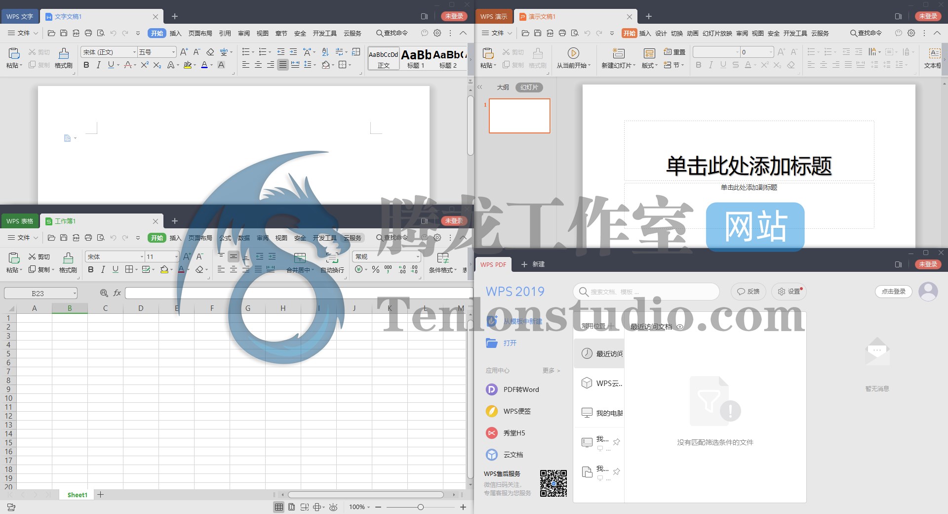Start slideshow from current slide in WPS Presentation
Viewport: 948px width, 514px height.
573,58
